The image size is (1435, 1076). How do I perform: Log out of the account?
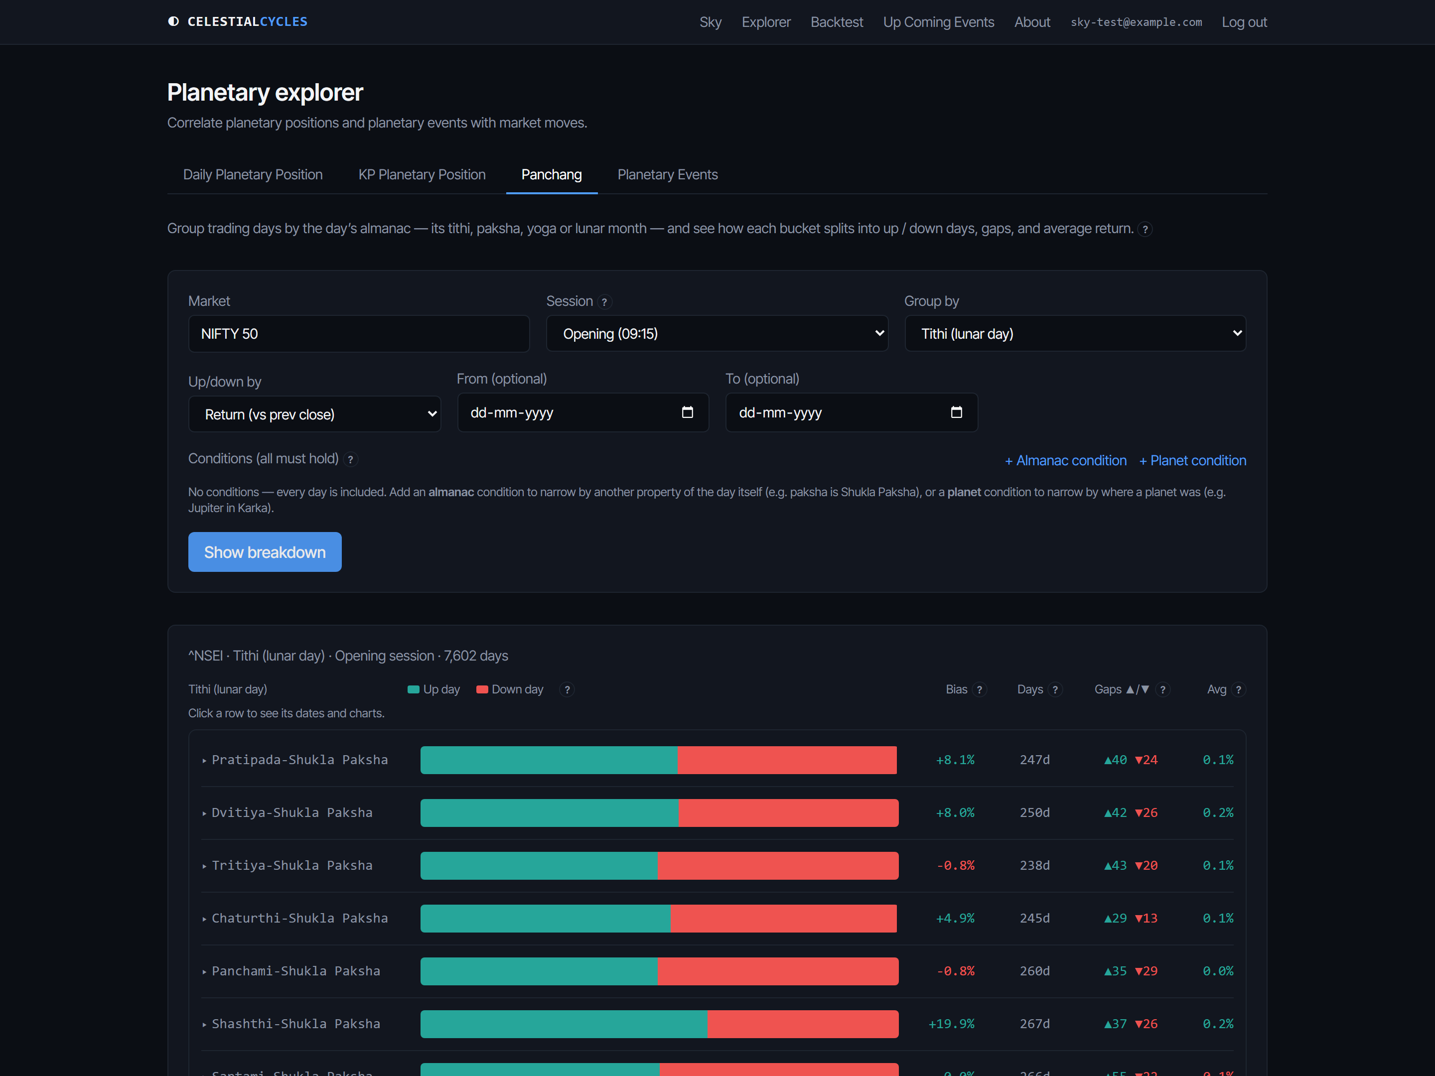tap(1244, 22)
